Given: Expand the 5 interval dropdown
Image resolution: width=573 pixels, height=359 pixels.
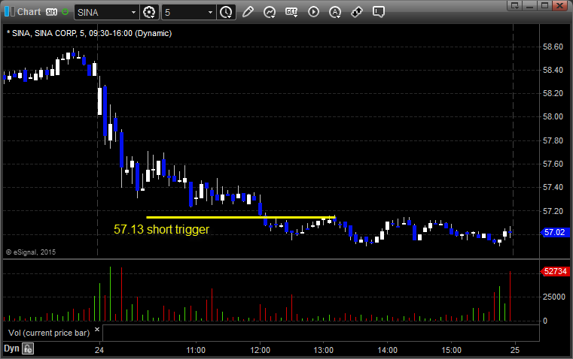Looking at the screenshot, I should [209, 12].
